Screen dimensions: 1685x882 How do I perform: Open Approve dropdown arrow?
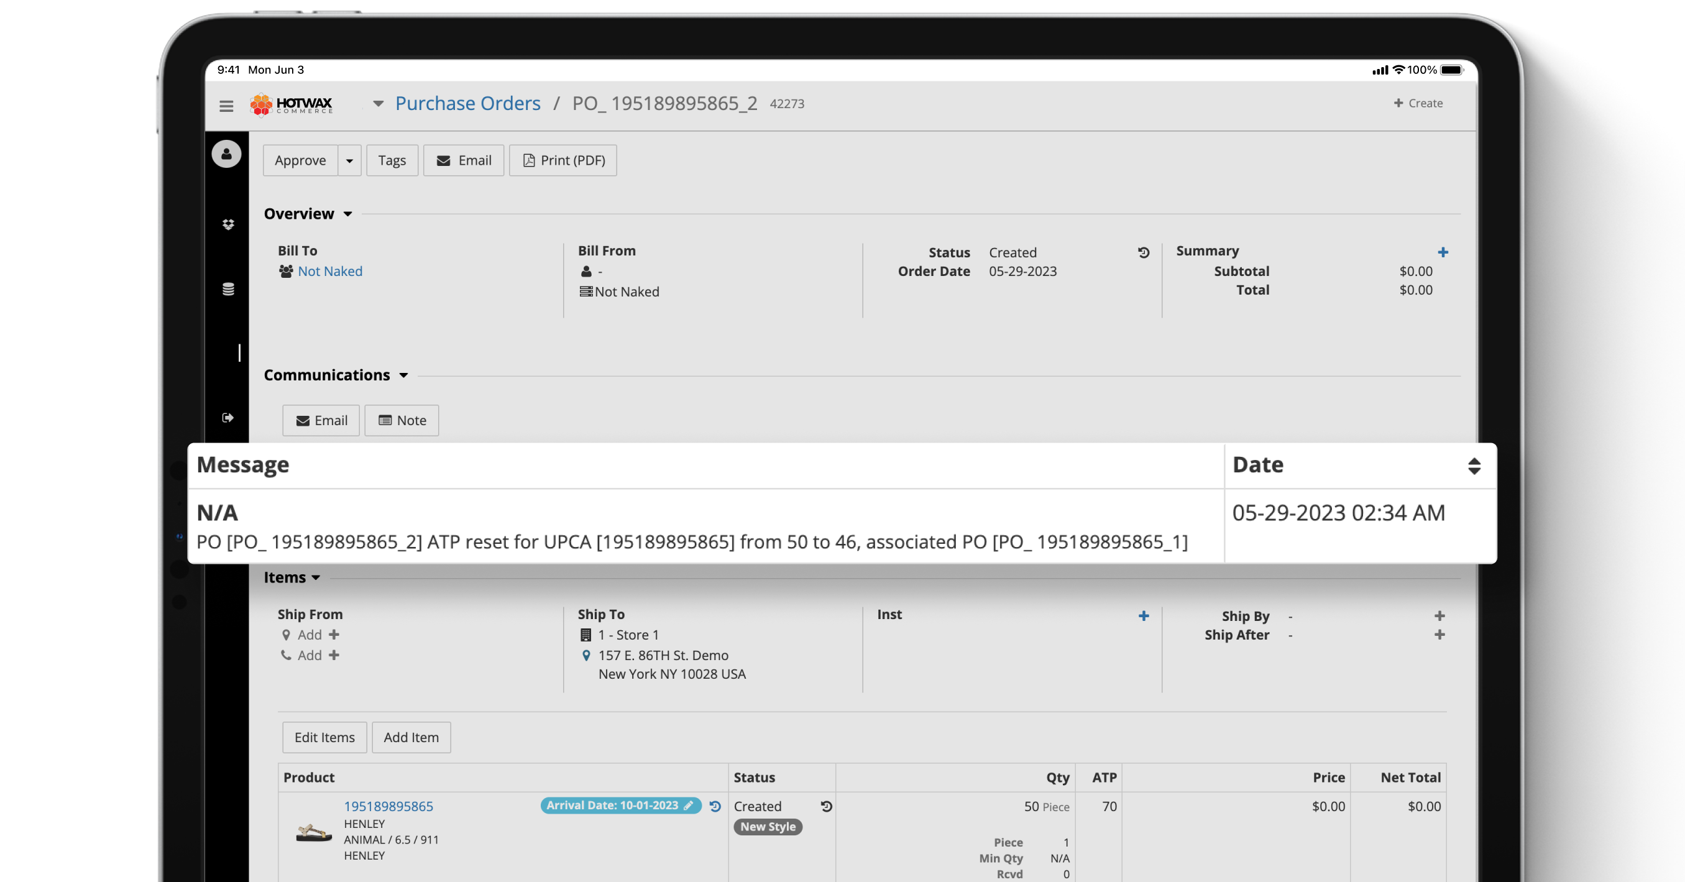pos(349,160)
